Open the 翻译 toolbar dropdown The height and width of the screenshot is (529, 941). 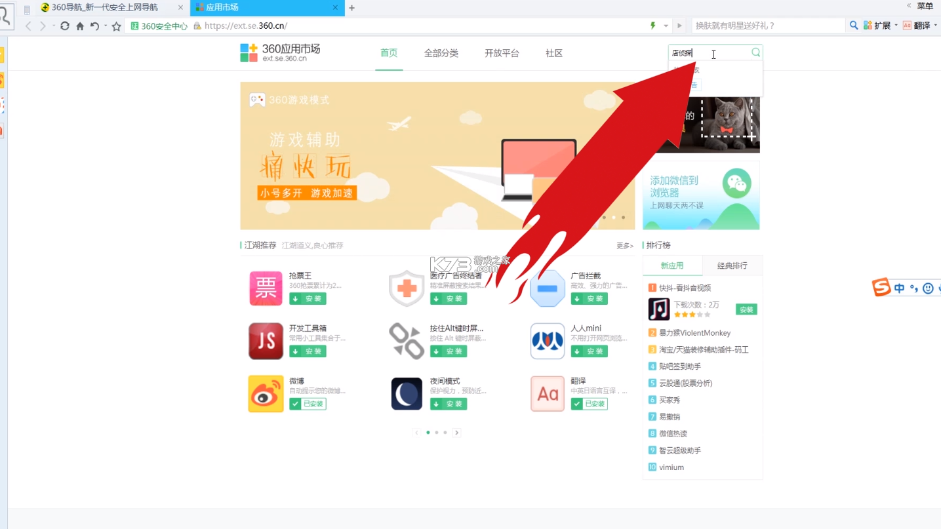pyautogui.click(x=920, y=26)
